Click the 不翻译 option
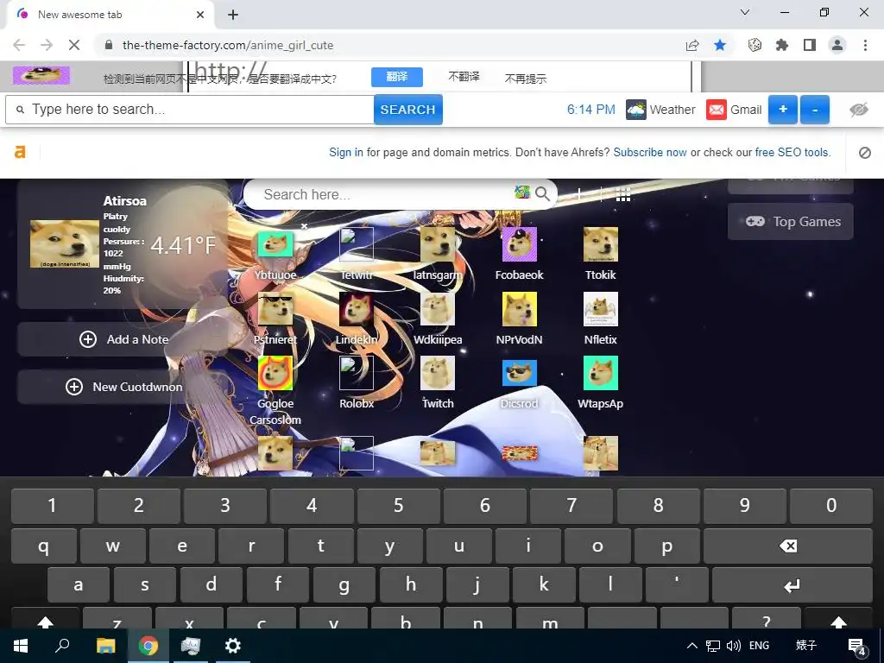The height and width of the screenshot is (663, 884). pyautogui.click(x=464, y=77)
